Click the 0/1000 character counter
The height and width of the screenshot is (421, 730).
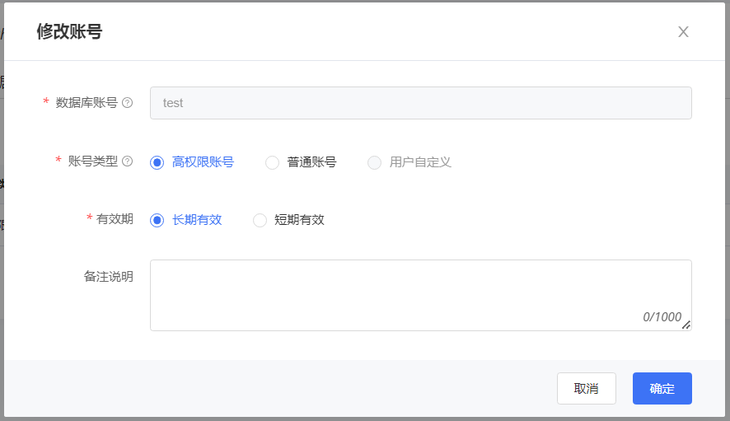[x=662, y=317]
